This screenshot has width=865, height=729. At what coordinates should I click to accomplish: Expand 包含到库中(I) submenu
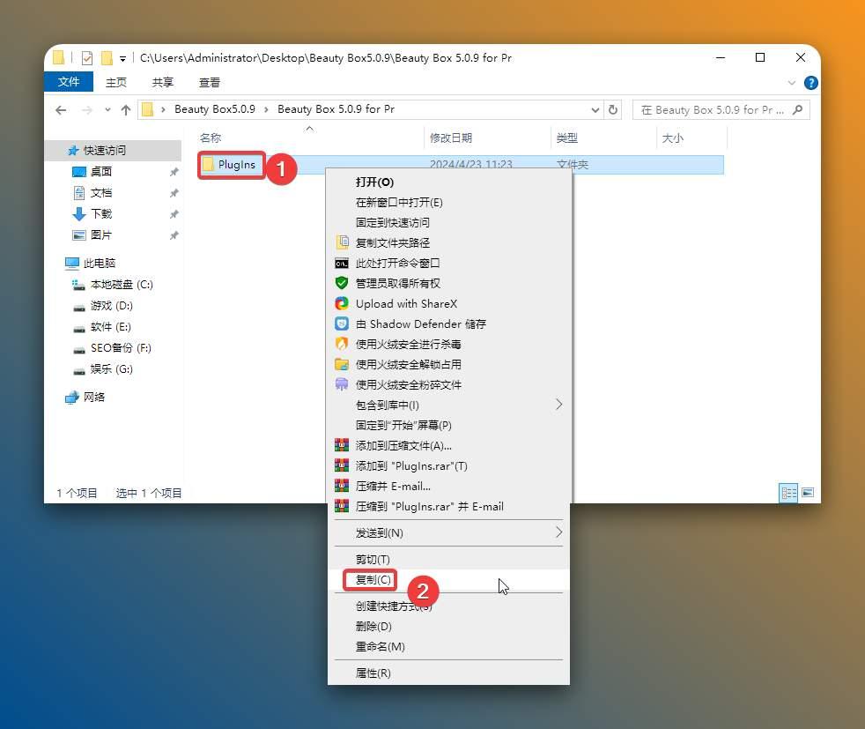448,405
